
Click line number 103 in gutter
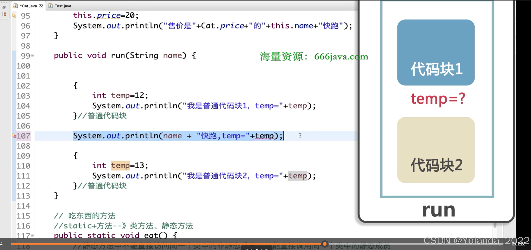(x=23, y=96)
